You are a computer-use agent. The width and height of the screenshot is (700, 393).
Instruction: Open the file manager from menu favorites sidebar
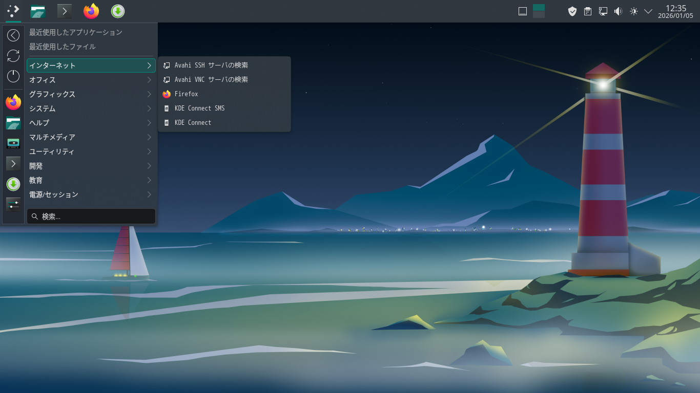[x=13, y=123]
